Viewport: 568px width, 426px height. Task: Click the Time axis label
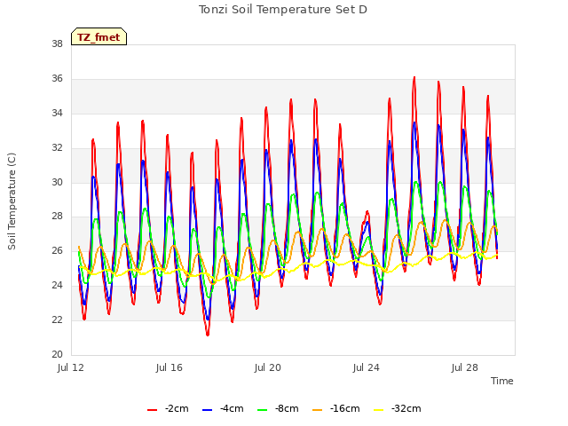[502, 381]
